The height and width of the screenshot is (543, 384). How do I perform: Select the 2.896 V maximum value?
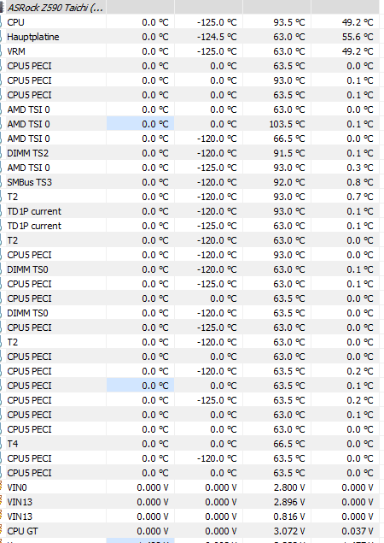click(x=289, y=502)
